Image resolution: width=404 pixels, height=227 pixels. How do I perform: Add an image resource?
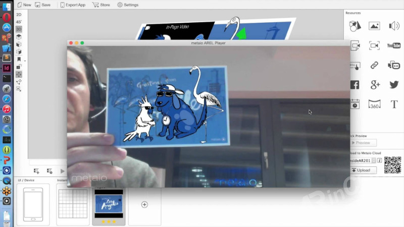coord(374,26)
